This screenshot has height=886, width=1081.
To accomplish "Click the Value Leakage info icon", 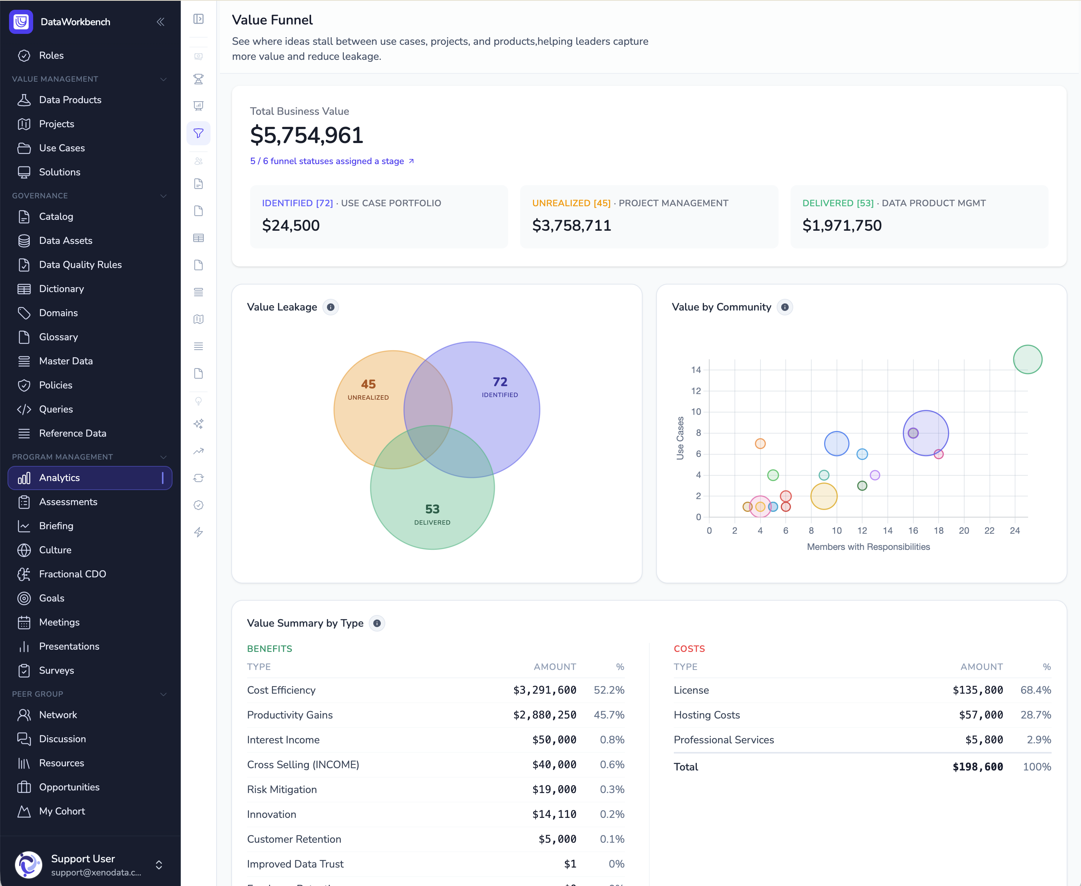I will (x=331, y=307).
